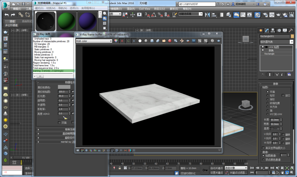Click the undo arrow in main toolbar
297x177 pixels.
(x=7, y=15)
